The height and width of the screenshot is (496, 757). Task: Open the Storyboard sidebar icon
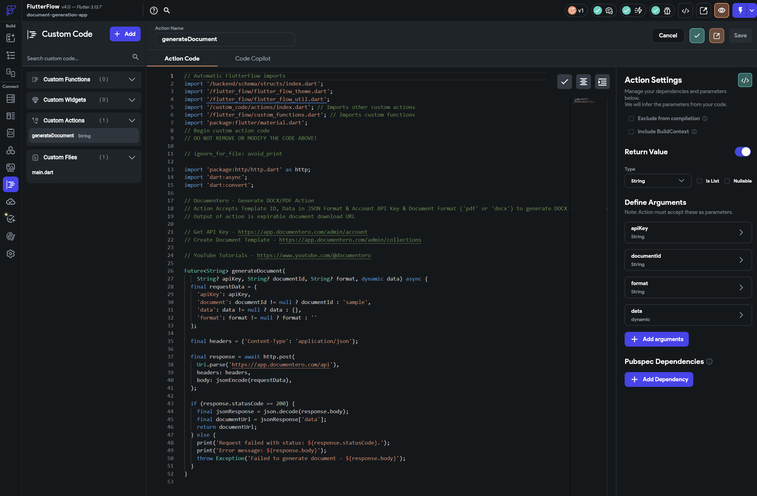(10, 72)
